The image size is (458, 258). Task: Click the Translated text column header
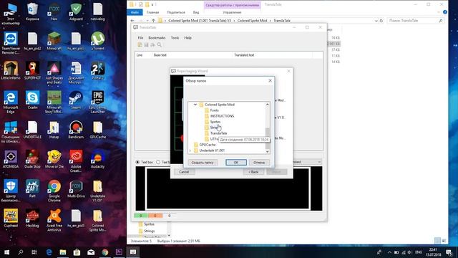[244, 55]
